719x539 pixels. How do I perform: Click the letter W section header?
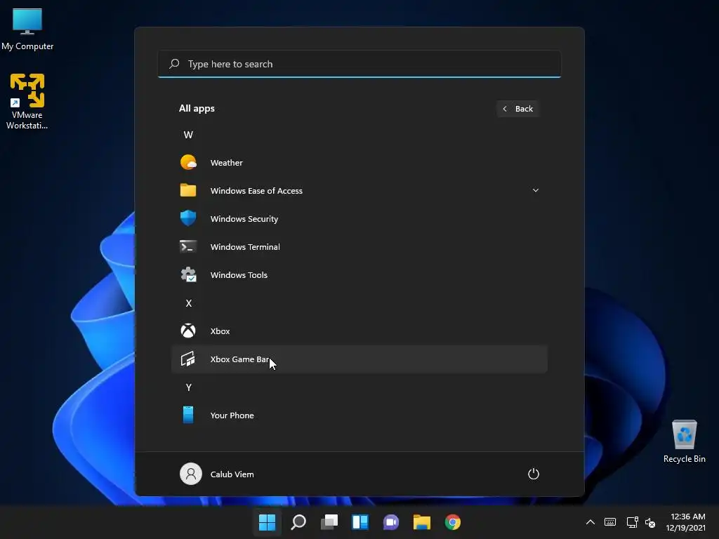coord(188,135)
